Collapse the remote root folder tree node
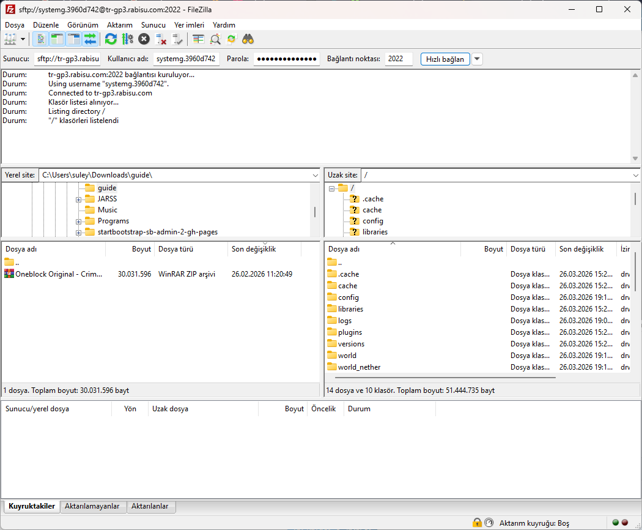Screen dimensions: 642x530 coord(331,188)
